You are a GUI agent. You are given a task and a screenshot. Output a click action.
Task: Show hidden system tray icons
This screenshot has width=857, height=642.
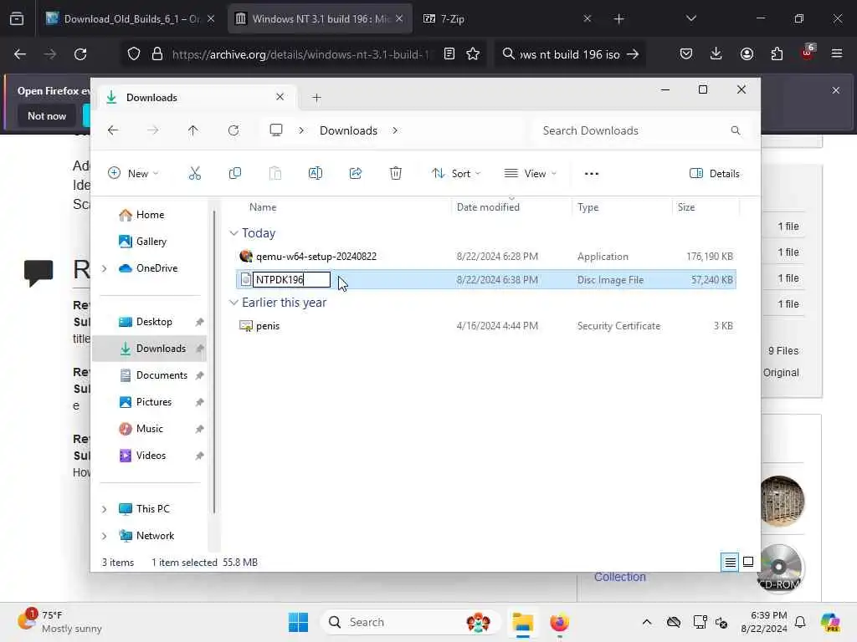click(647, 622)
